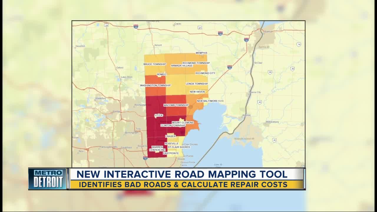Click the Marine City label
This screenshot has width=377, height=212.
click(255, 92)
